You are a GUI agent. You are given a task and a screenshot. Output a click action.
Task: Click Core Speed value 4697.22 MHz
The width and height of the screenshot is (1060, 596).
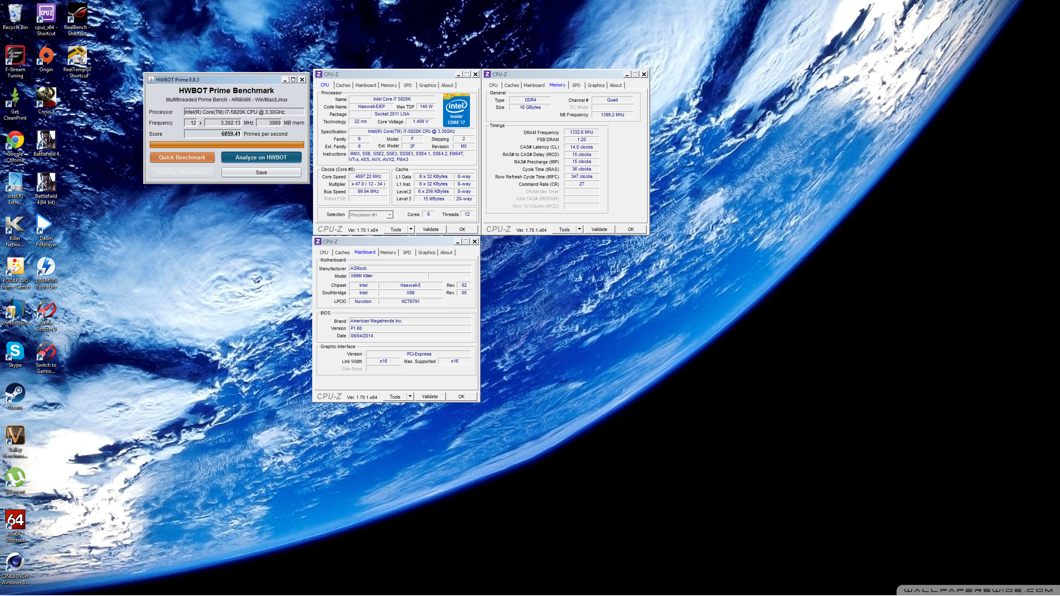pos(368,177)
